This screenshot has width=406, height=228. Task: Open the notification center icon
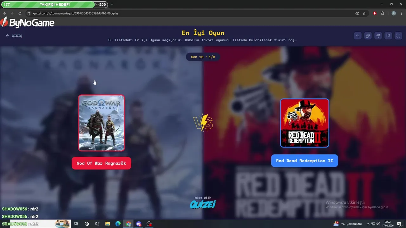point(399,224)
